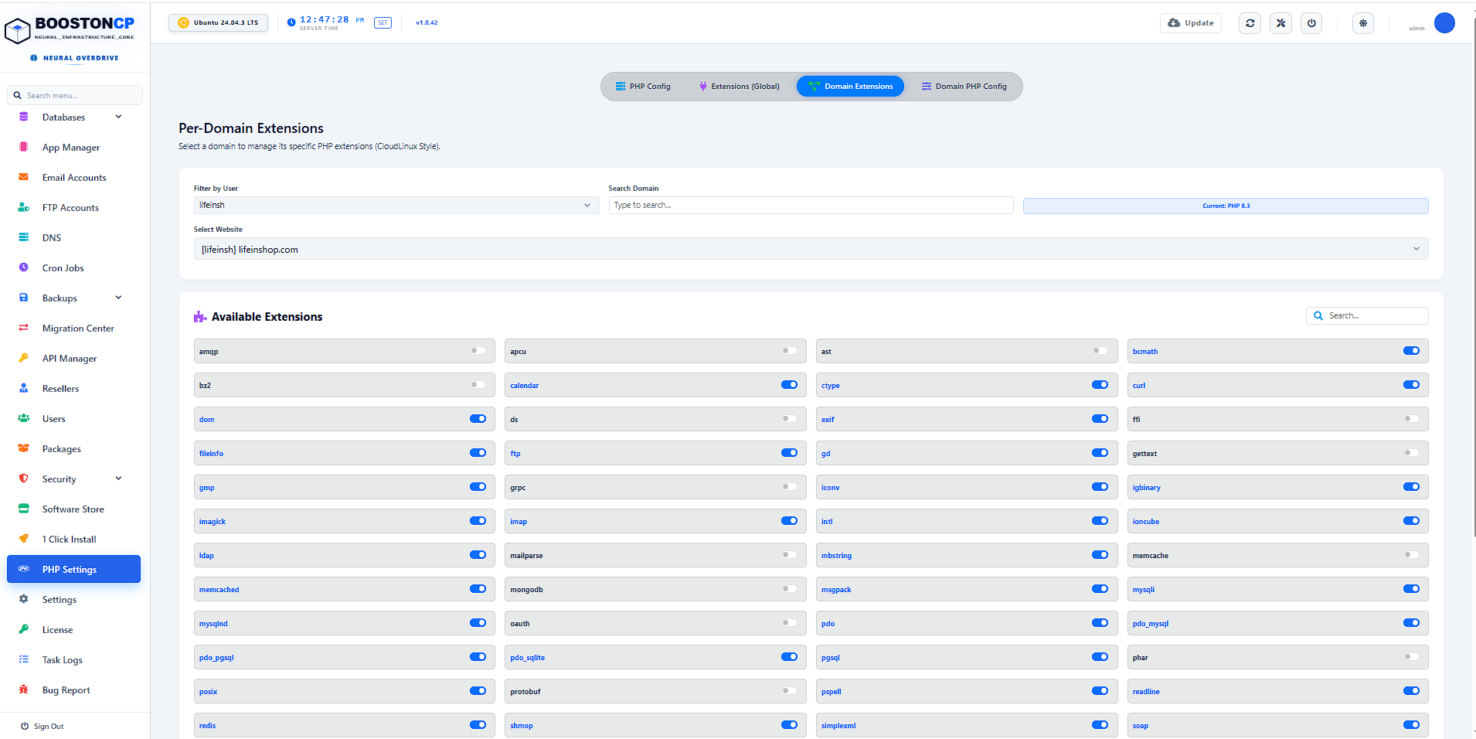The width and height of the screenshot is (1476, 739).
Task: Enable the apcu extension toggle
Action: [x=789, y=351]
